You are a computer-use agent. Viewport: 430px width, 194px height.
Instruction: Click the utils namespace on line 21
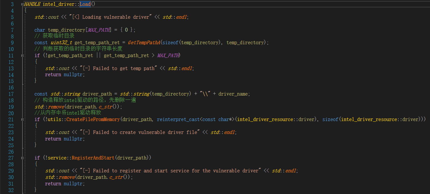coord(55,119)
